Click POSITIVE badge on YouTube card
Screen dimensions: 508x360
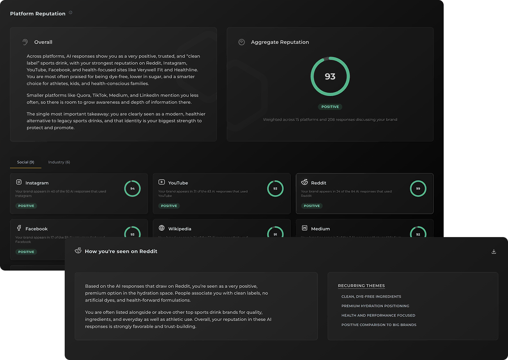tap(169, 206)
